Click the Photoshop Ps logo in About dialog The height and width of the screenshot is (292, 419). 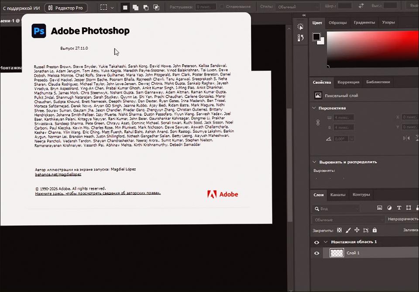[39, 31]
